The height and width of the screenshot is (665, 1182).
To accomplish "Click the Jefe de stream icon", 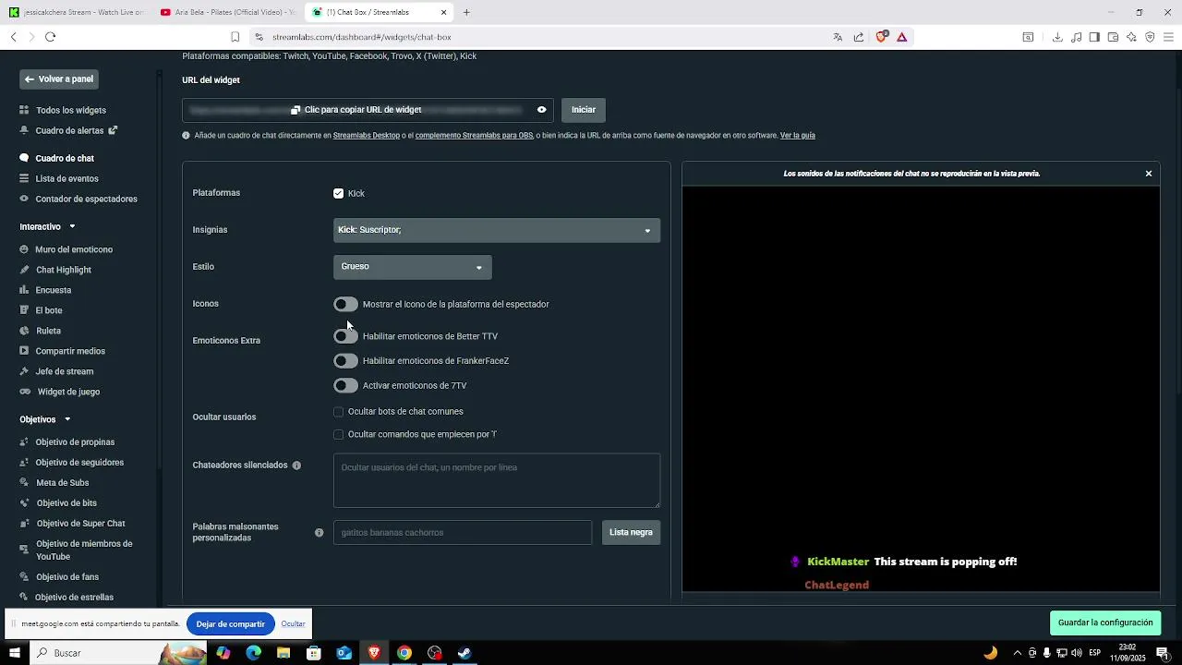I will coord(24,371).
